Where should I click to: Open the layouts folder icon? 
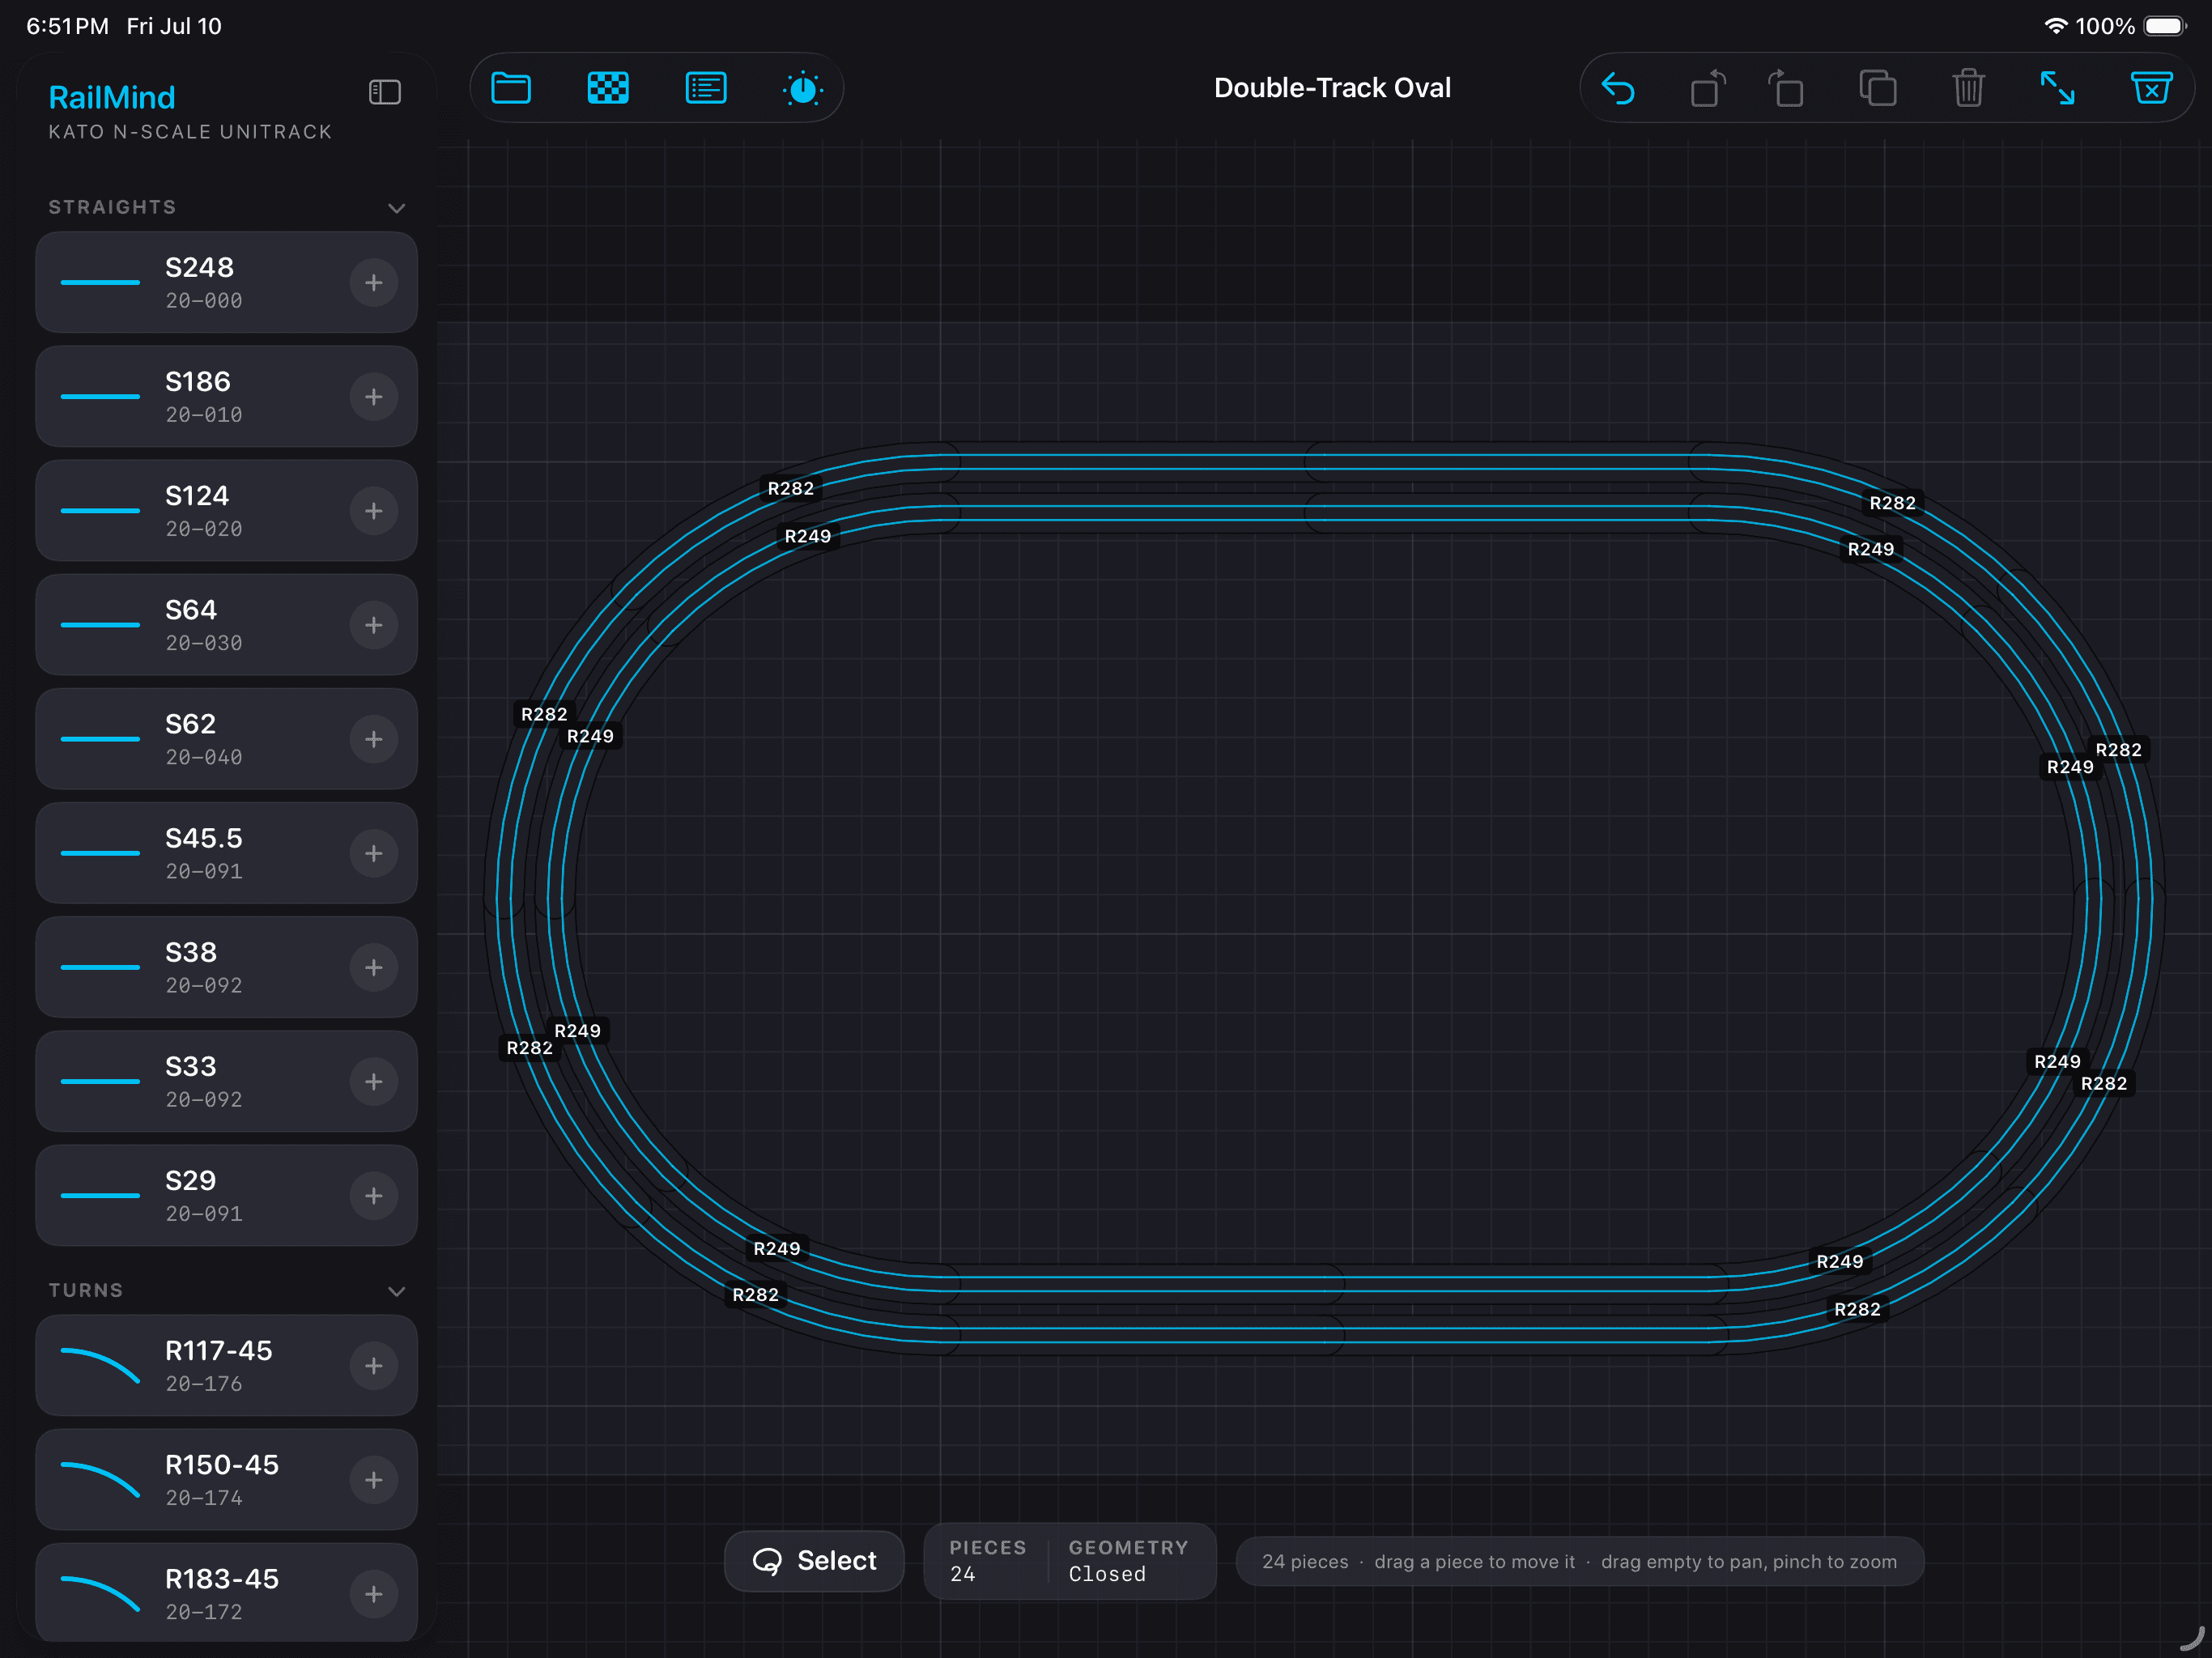(x=511, y=88)
